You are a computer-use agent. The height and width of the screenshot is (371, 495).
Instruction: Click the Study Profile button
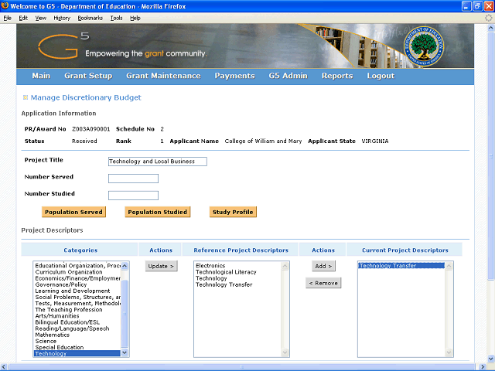point(233,212)
